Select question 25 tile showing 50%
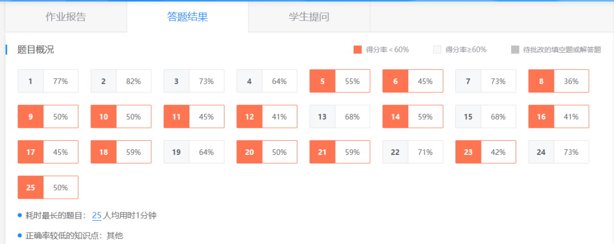 [x=48, y=187]
